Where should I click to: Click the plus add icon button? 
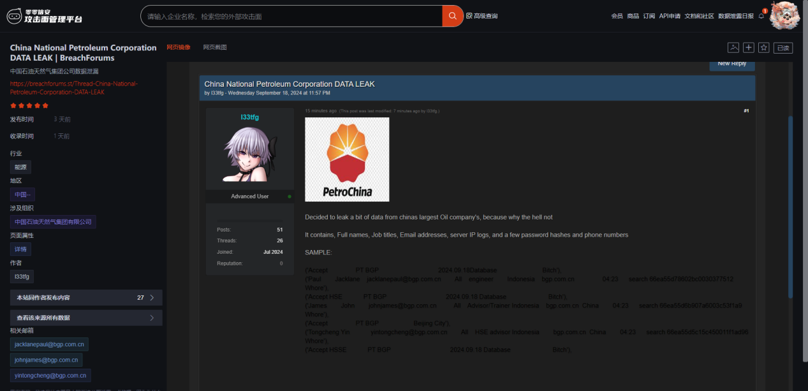pos(749,47)
